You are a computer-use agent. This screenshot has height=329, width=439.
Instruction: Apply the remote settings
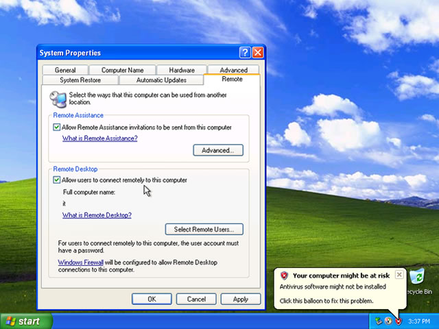pos(241,299)
